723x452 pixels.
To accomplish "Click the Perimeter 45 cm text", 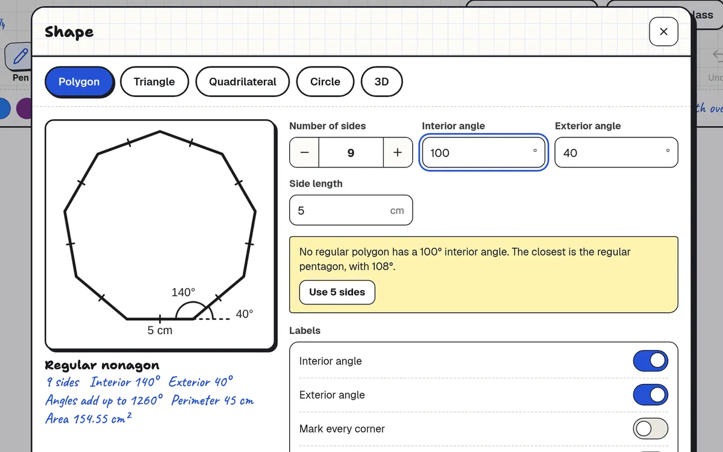I will [x=213, y=400].
